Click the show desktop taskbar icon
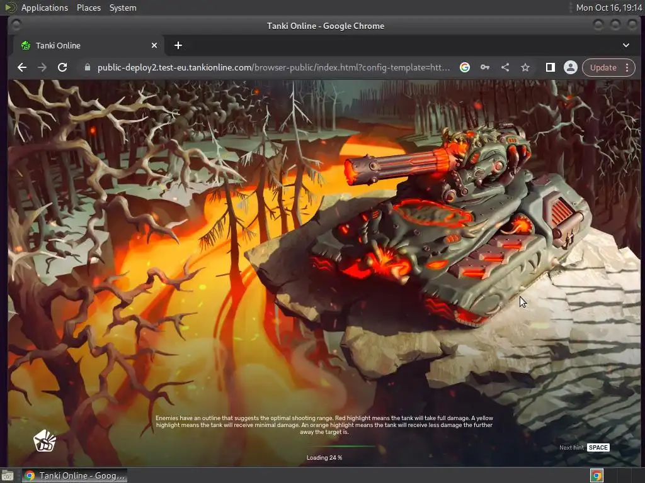 (8, 476)
